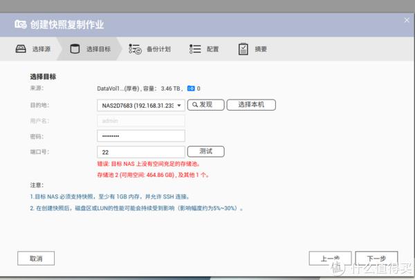The image size is (415, 280).
Task: Click the 取消 button
Action: click(x=36, y=259)
